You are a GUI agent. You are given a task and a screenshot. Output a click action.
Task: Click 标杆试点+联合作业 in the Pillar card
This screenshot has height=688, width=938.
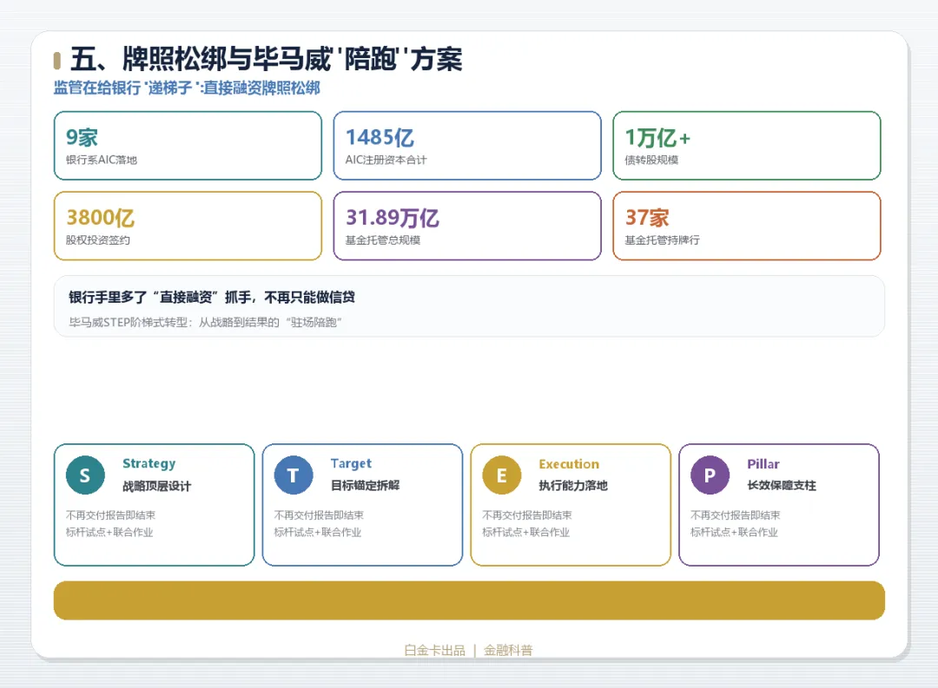point(734,532)
